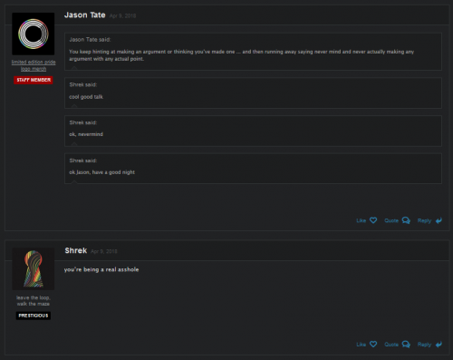Click the red STAFF MEMBER badge
The width and height of the screenshot is (453, 360).
point(34,80)
